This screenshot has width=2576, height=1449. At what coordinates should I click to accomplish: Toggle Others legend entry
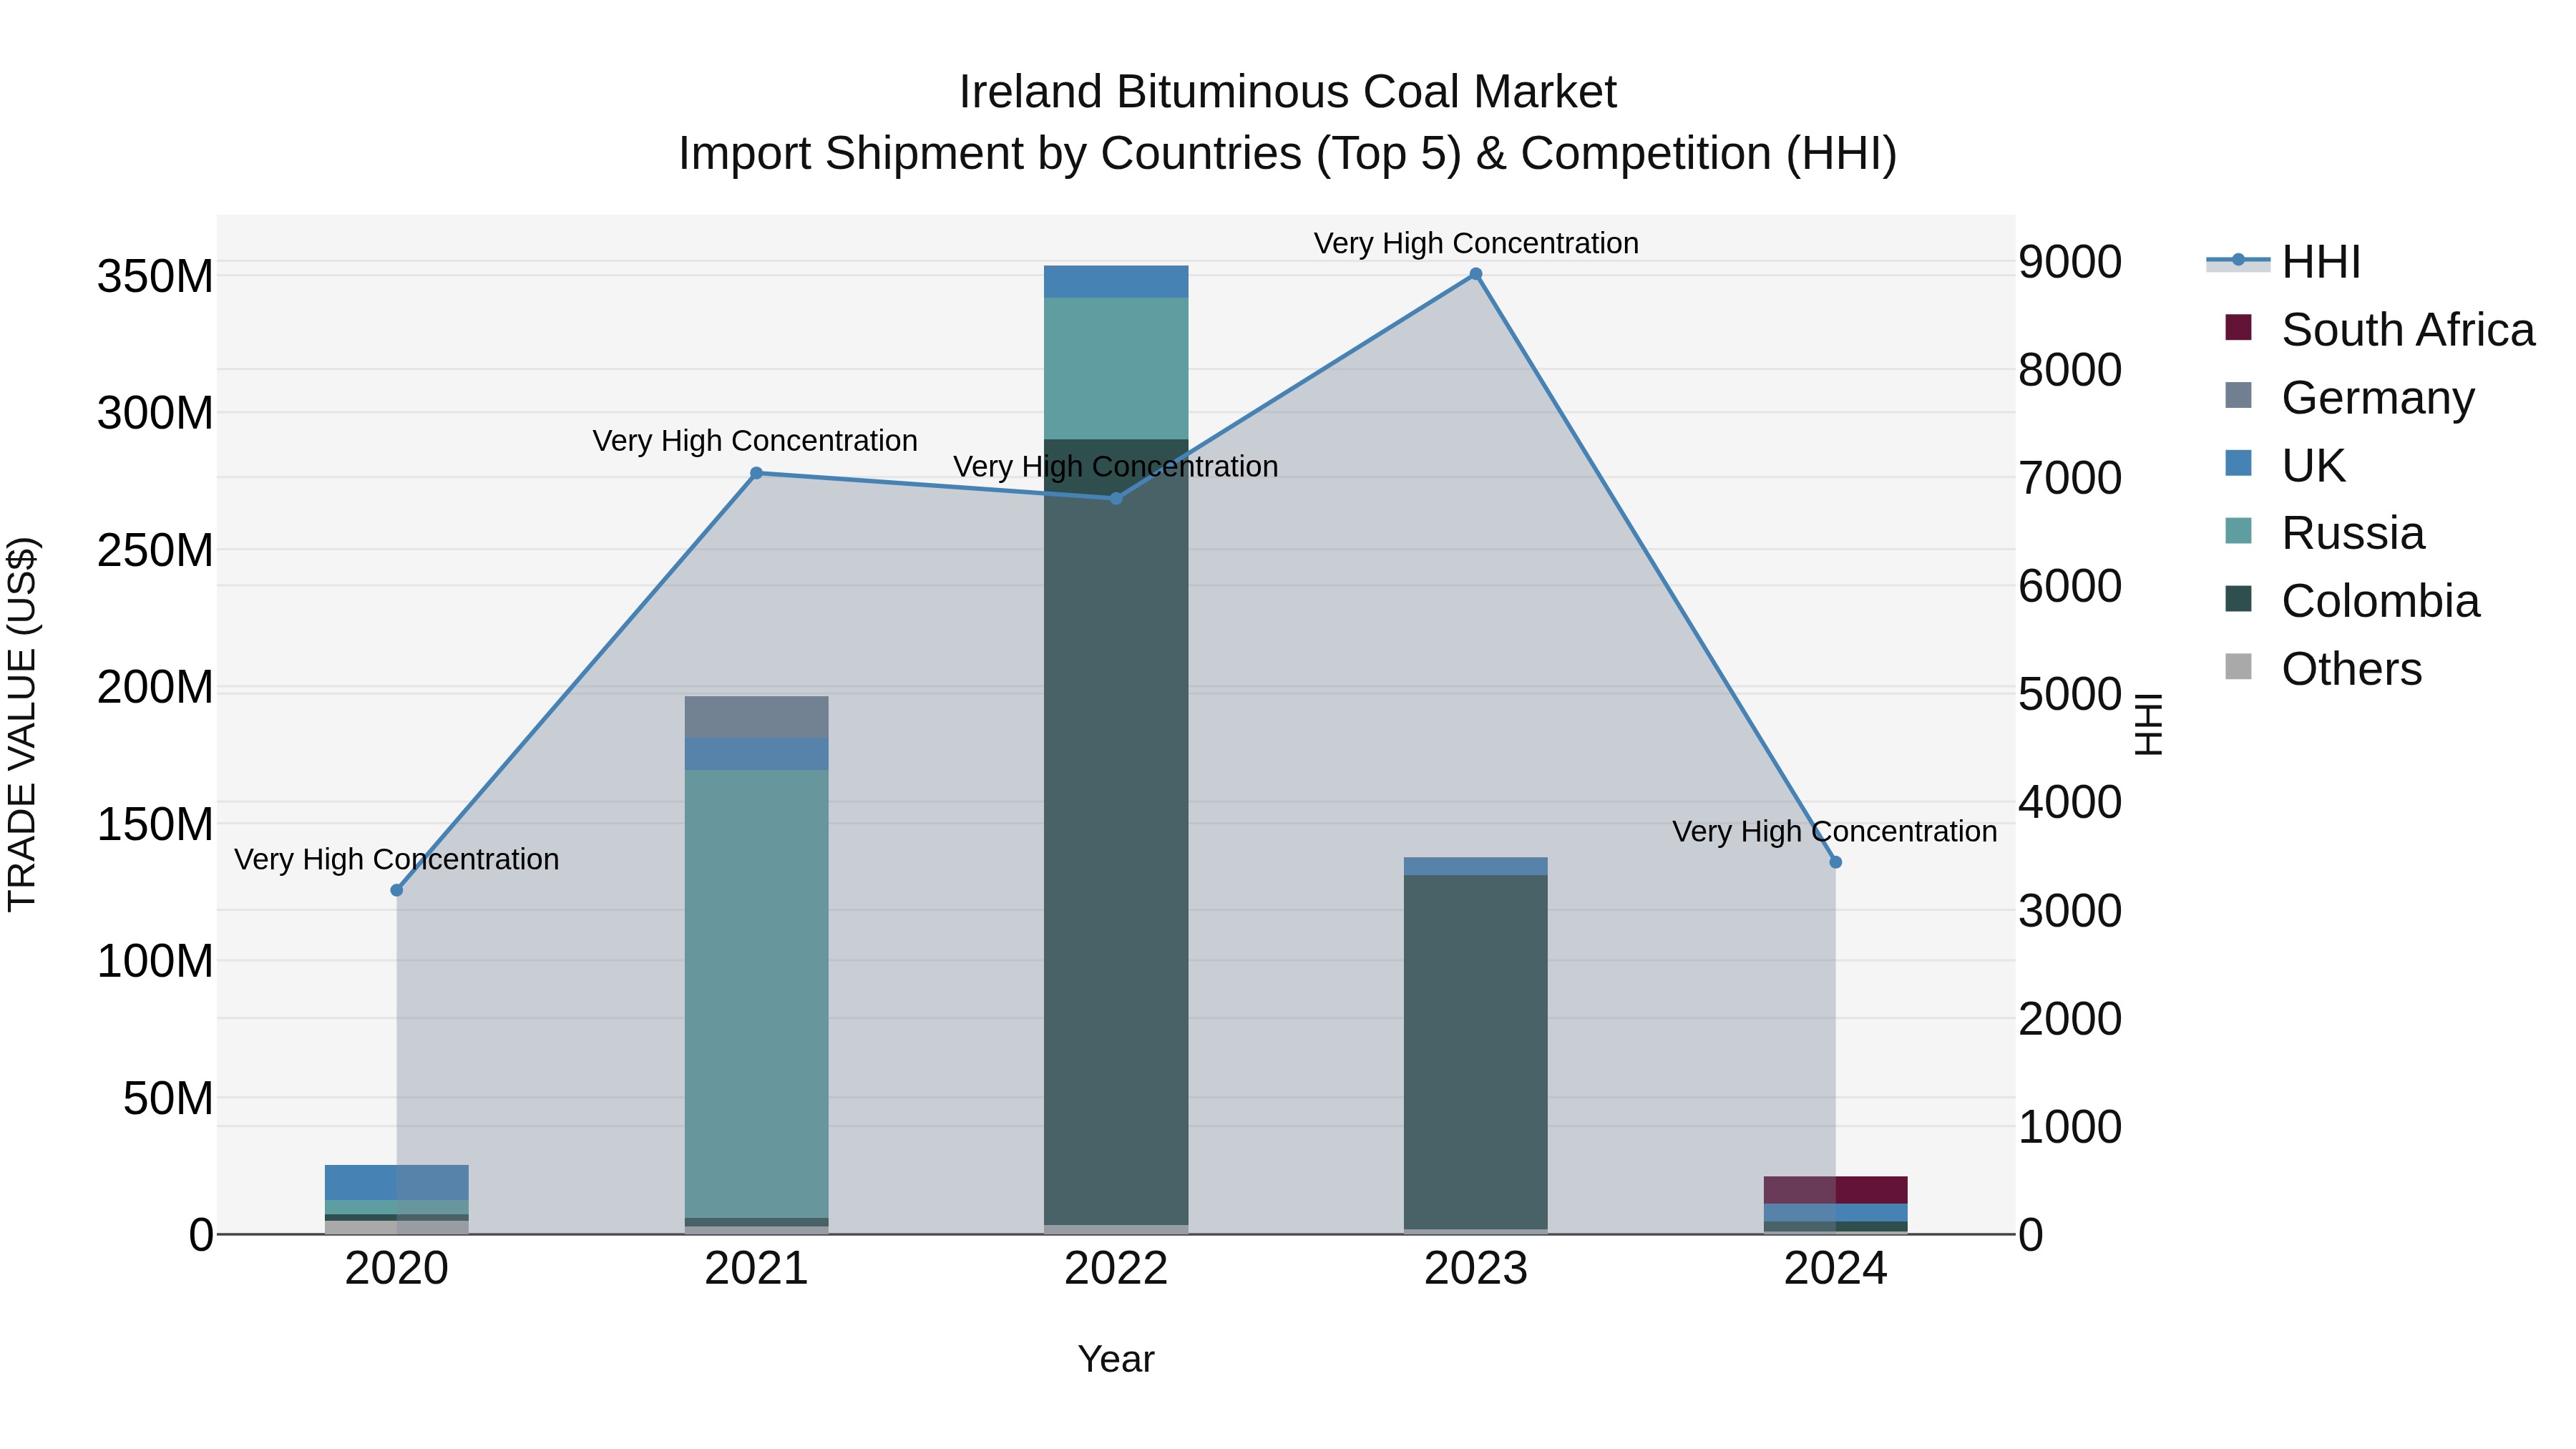coord(2323,669)
